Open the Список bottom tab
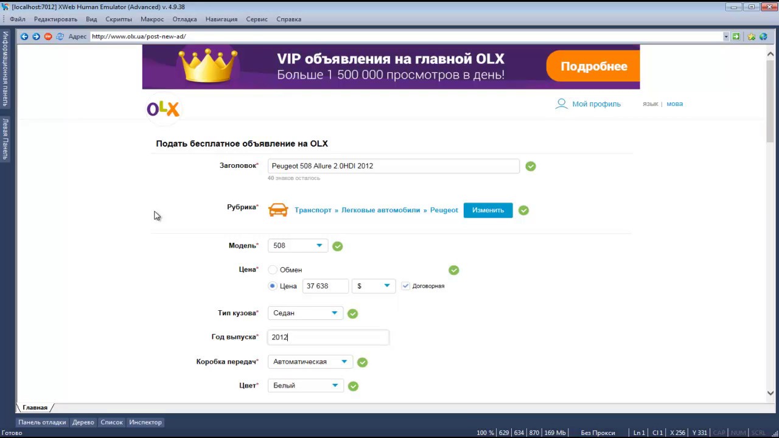The image size is (779, 438). pos(111,422)
